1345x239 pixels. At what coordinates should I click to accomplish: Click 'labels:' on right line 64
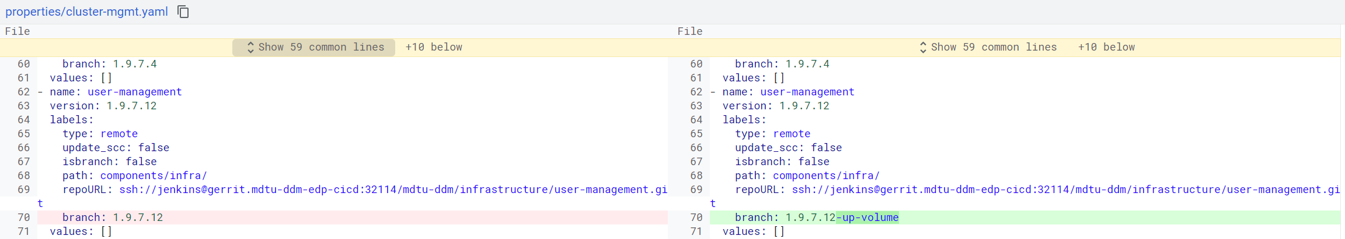click(744, 120)
